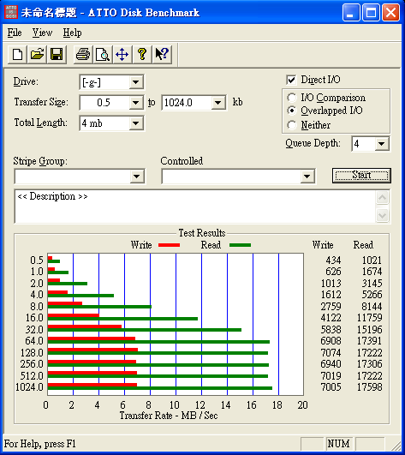Click the New document toolbar icon
Screen dimensions: 405x455
point(18,54)
